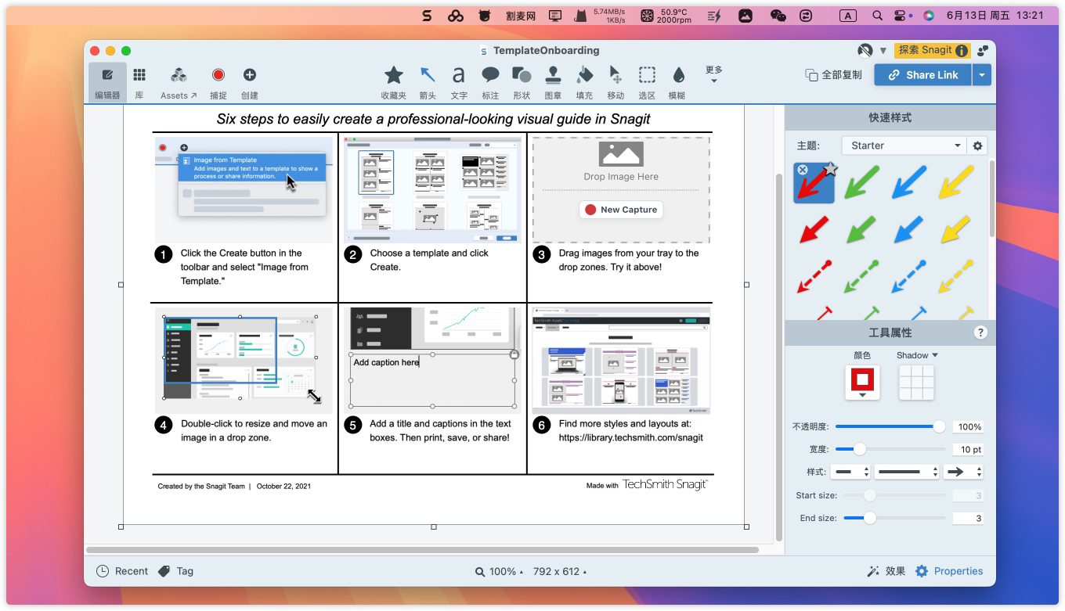Click the input method A icon
Screen dimensions: 1065x611
[x=847, y=15]
